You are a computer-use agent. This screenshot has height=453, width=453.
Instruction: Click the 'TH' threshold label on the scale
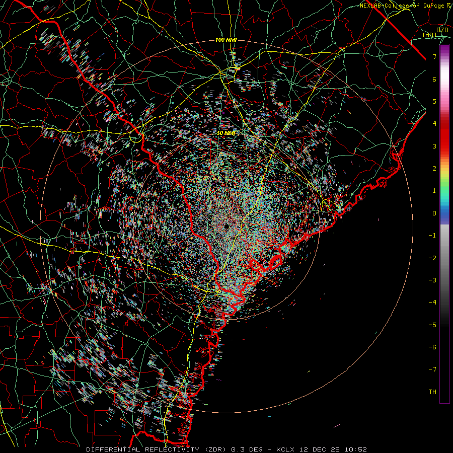(x=432, y=392)
